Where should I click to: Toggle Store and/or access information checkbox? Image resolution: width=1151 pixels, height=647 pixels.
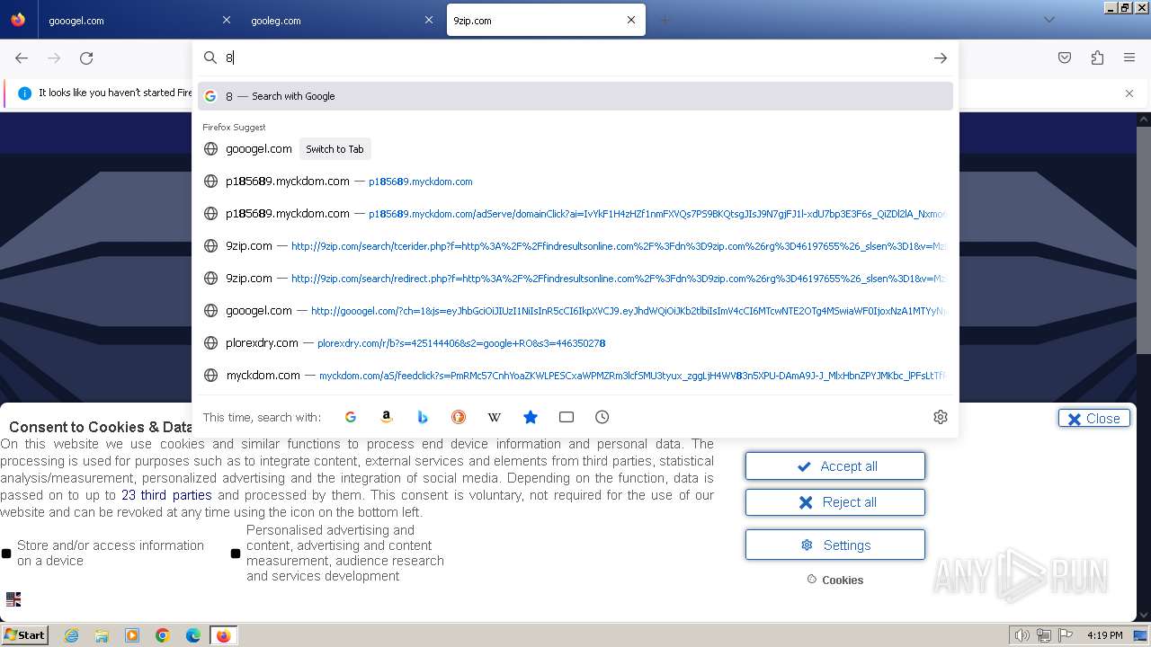tap(6, 554)
